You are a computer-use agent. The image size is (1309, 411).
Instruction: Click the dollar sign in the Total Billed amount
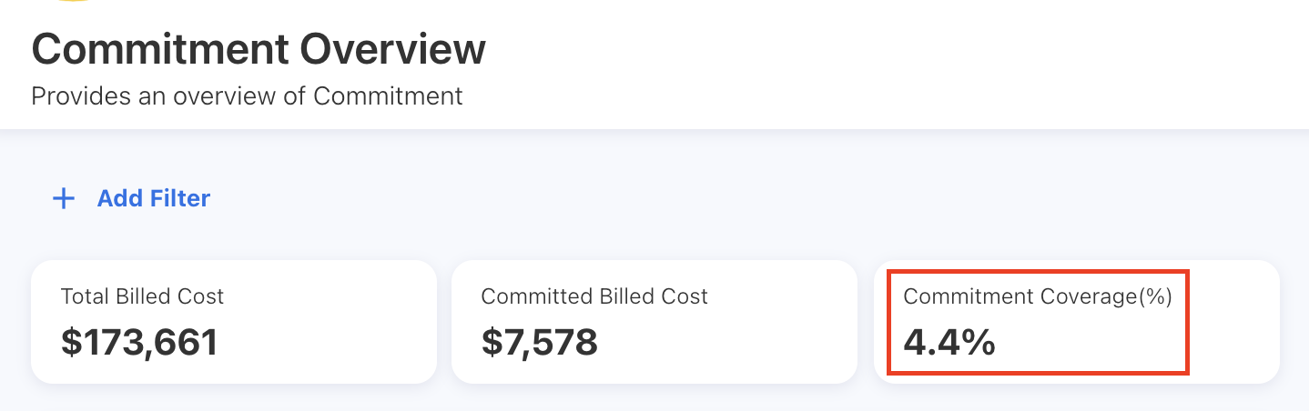coord(71,342)
